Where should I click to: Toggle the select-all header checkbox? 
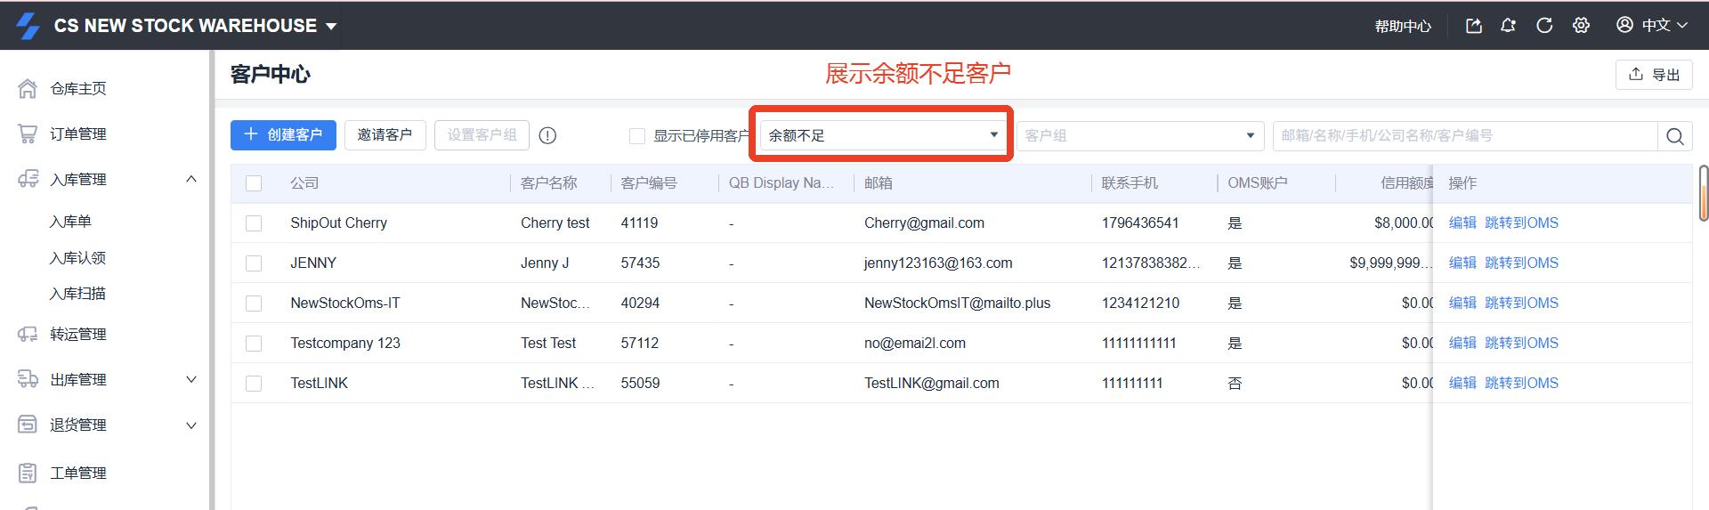pyautogui.click(x=254, y=183)
